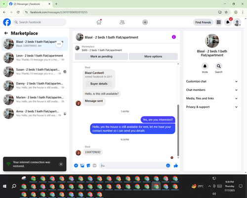
Task: Click the phone number message 3369709692
Action: point(92,152)
